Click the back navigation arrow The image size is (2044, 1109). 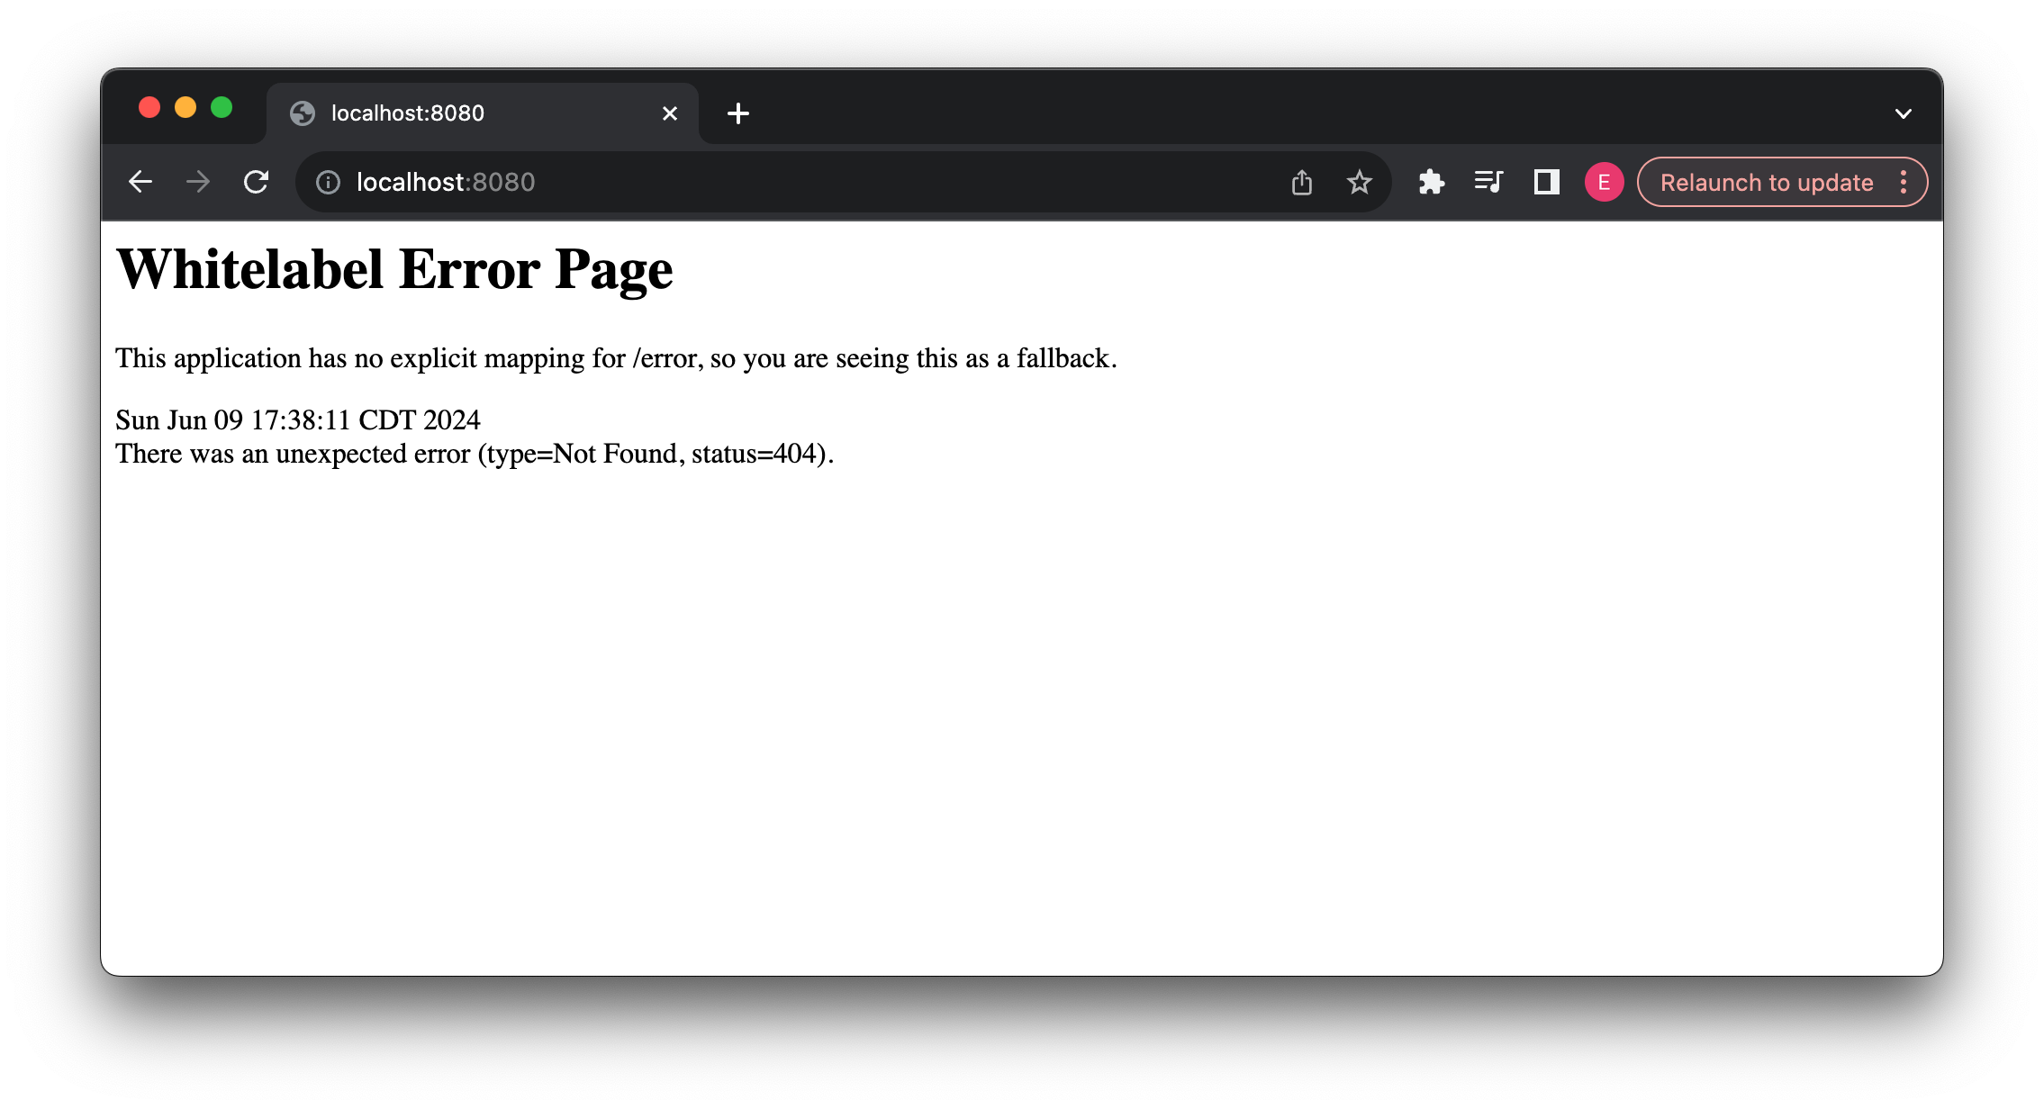[140, 181]
